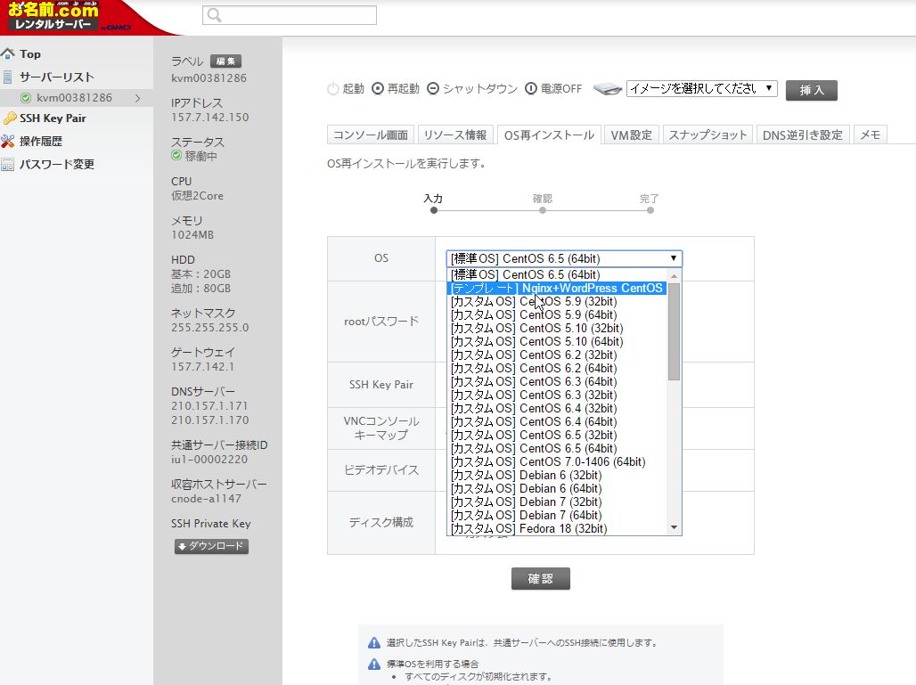Screen dimensions: 916x685
Task: Select kvm00381286 in the server list
Action: click(74, 98)
